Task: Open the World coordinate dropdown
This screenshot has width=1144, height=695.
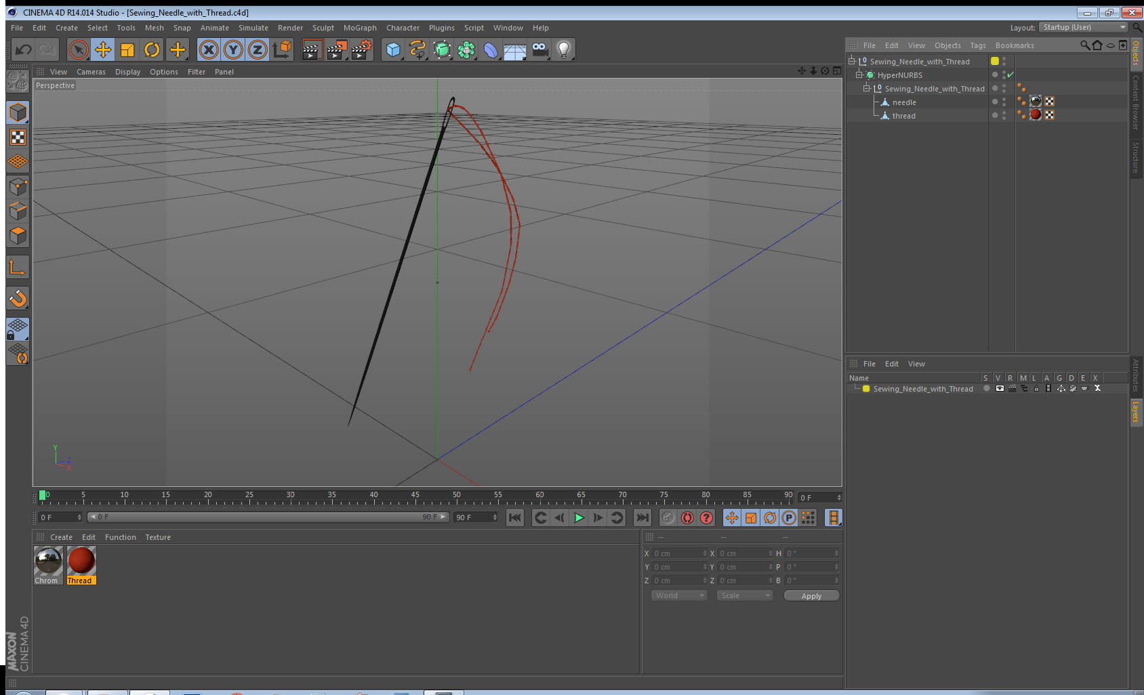Action: coord(679,595)
